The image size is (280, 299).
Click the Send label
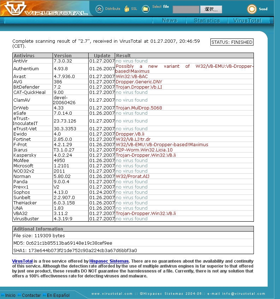coord(263,9)
